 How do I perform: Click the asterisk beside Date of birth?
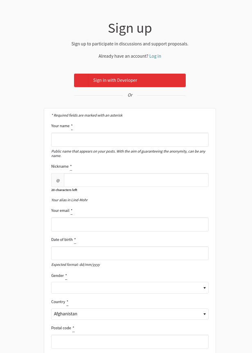pos(75,239)
